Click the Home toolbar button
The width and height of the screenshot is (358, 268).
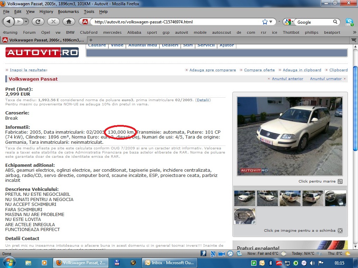pos(69,22)
